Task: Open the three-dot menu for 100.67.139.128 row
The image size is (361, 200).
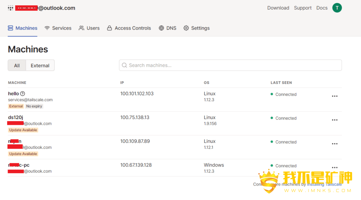Action: coord(335,168)
